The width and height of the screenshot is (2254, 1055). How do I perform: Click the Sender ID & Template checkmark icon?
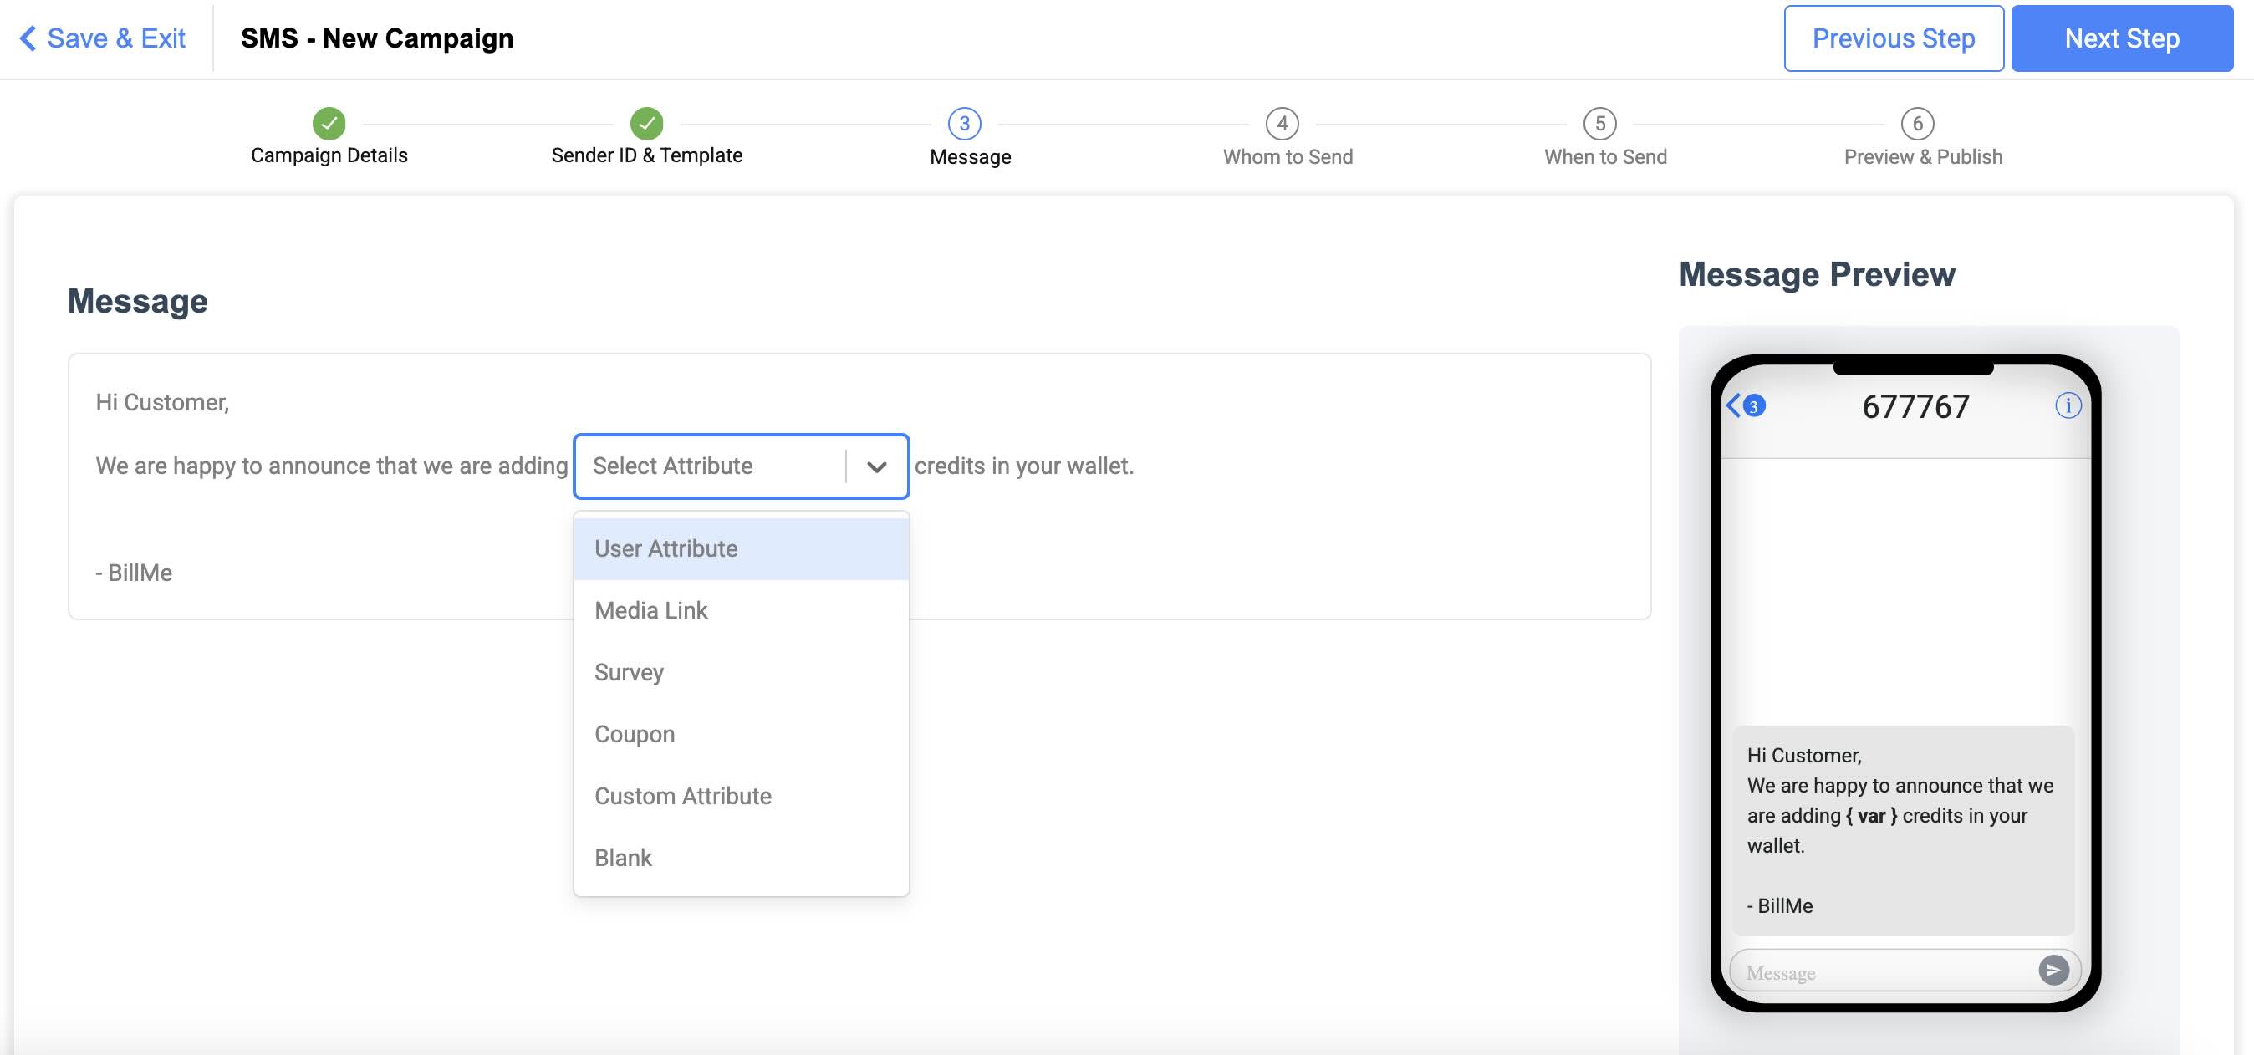646,124
